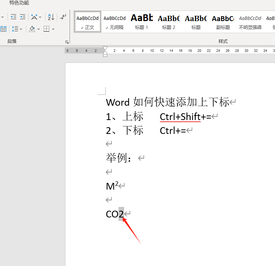Image resolution: width=275 pixels, height=266 pixels.
Task: Click the '1、上标' text
Action: [125, 116]
